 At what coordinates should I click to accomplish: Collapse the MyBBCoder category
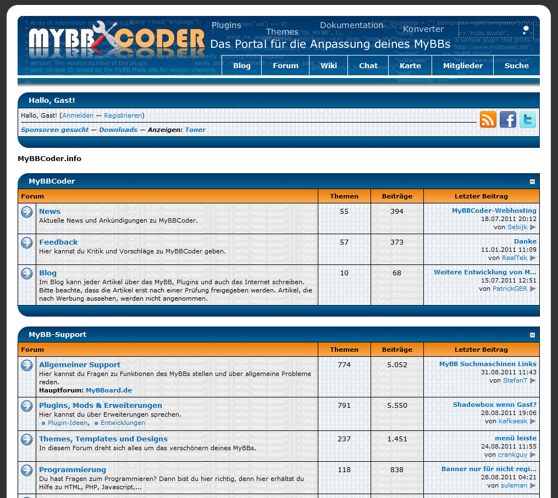coord(532,181)
